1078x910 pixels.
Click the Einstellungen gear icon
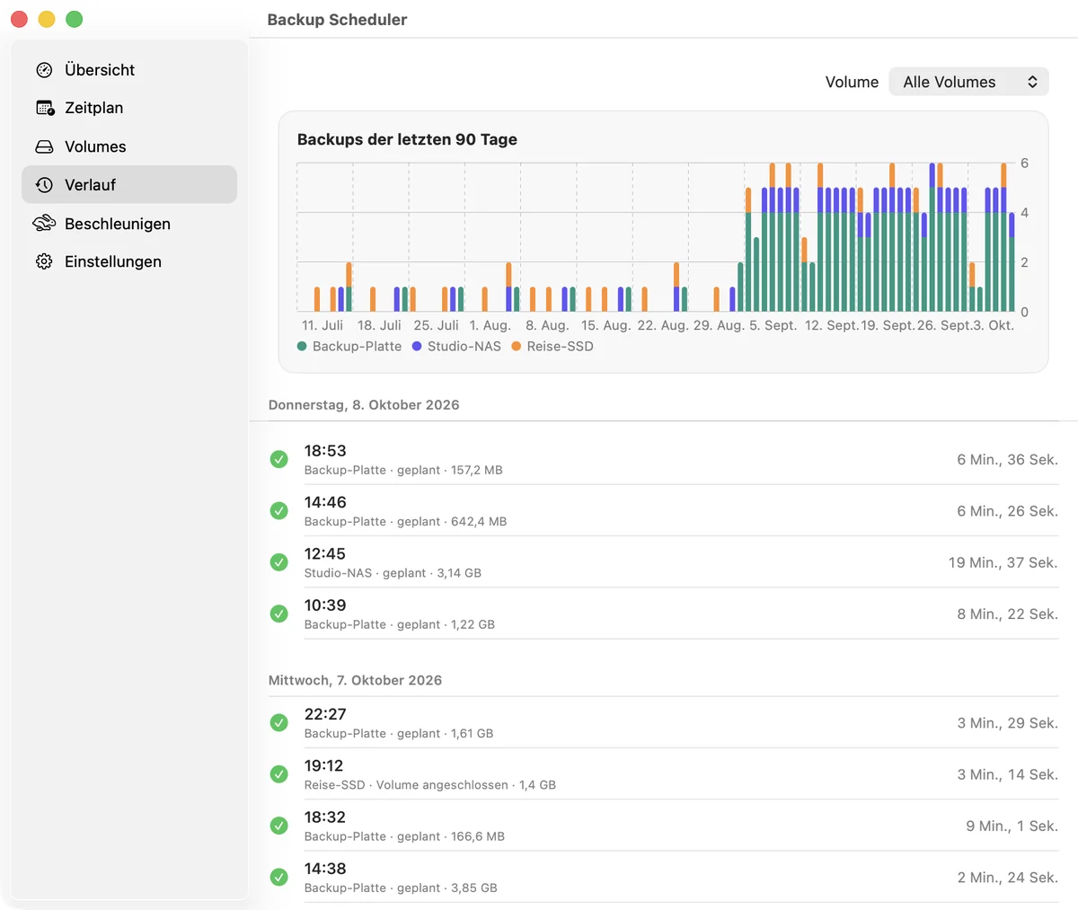click(44, 261)
